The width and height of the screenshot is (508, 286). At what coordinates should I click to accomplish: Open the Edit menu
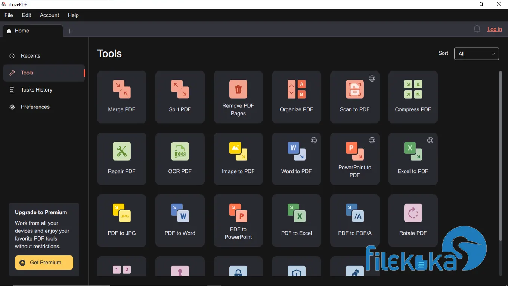(x=27, y=15)
